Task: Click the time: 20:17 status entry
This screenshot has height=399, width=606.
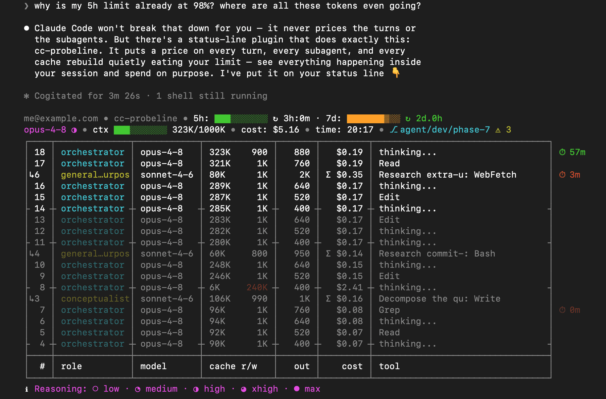Action: 344,130
